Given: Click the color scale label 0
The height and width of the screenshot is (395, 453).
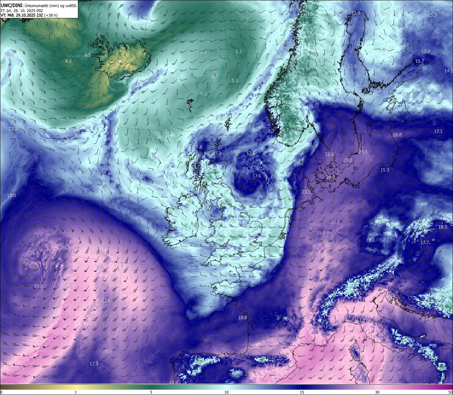Looking at the screenshot, I should [1, 392].
